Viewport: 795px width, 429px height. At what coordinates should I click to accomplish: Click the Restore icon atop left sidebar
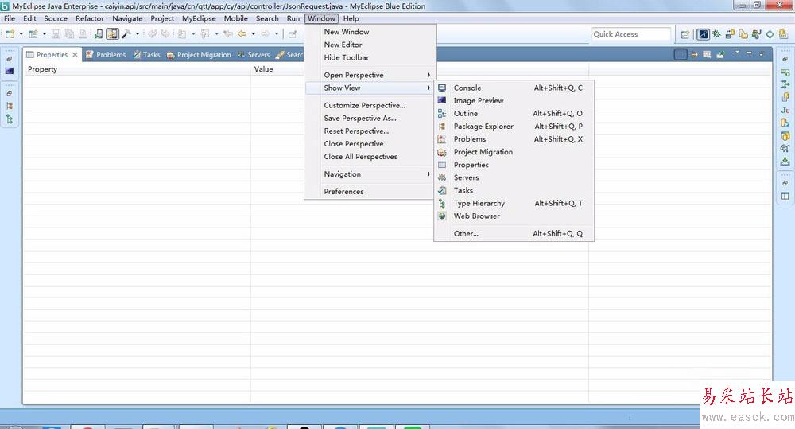[9, 59]
